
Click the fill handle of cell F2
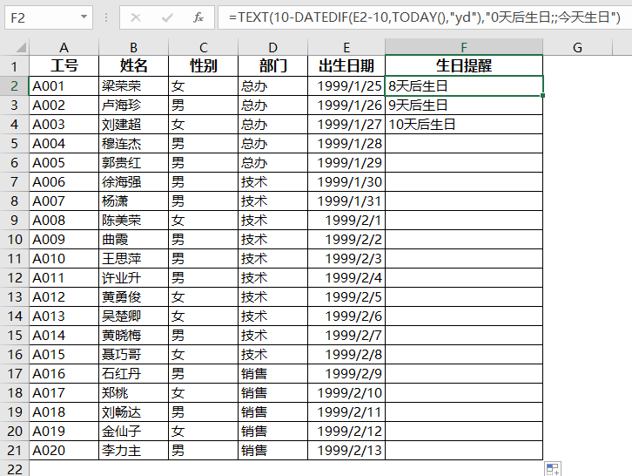pos(542,95)
